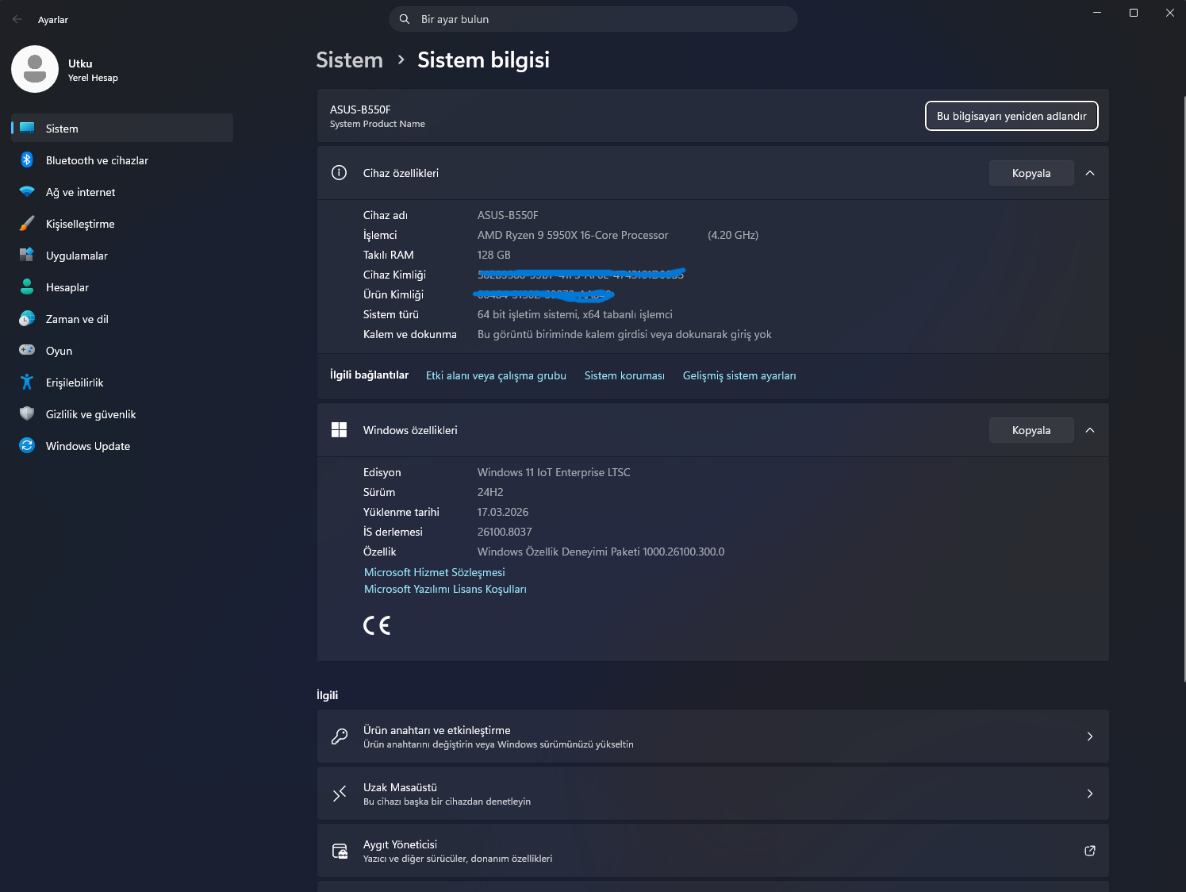Viewport: 1186px width, 892px height.
Task: Click the Windows Update sync icon
Action: point(27,445)
